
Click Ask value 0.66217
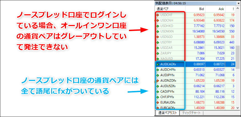click(219, 86)
